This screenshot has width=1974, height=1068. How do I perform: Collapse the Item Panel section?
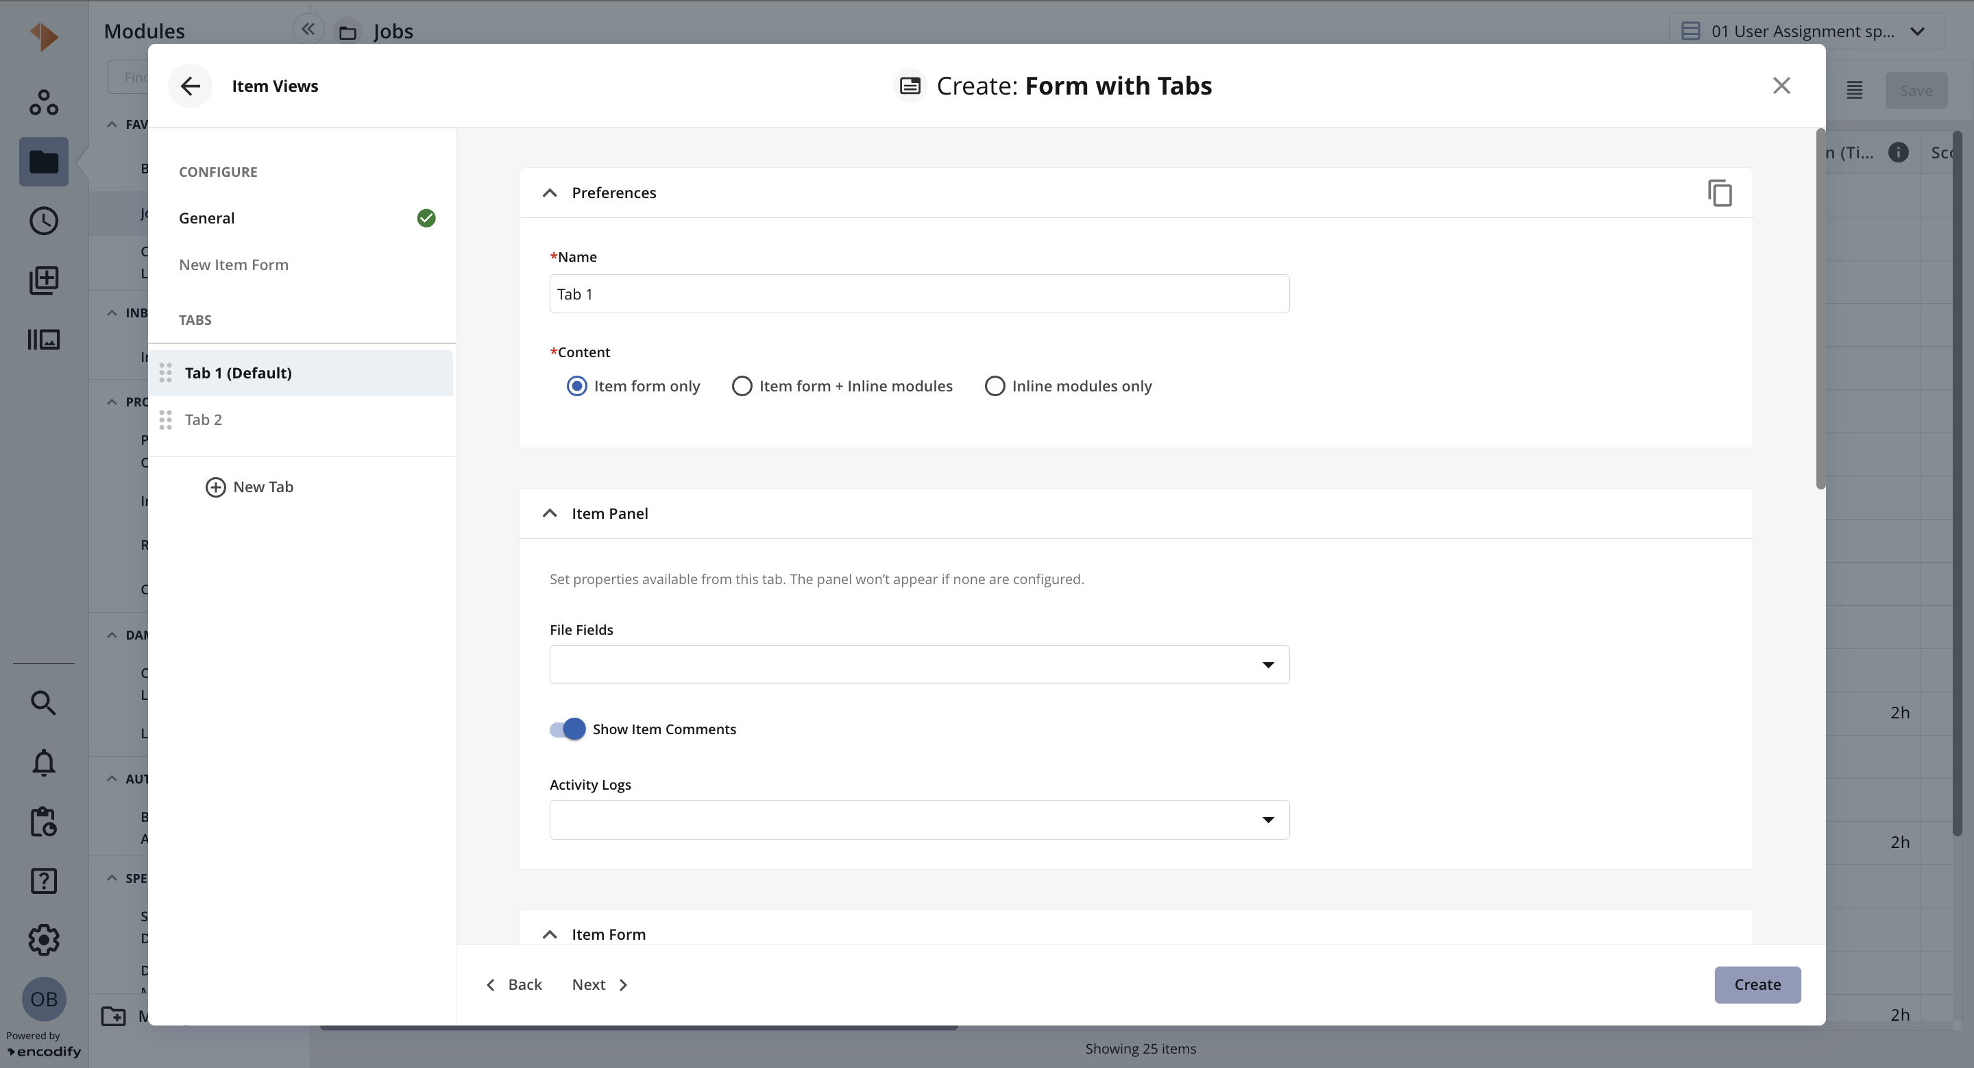point(550,513)
